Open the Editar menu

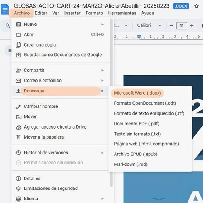41,13
